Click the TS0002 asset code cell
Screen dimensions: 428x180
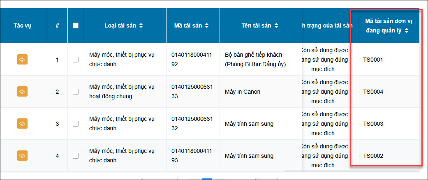coord(373,156)
